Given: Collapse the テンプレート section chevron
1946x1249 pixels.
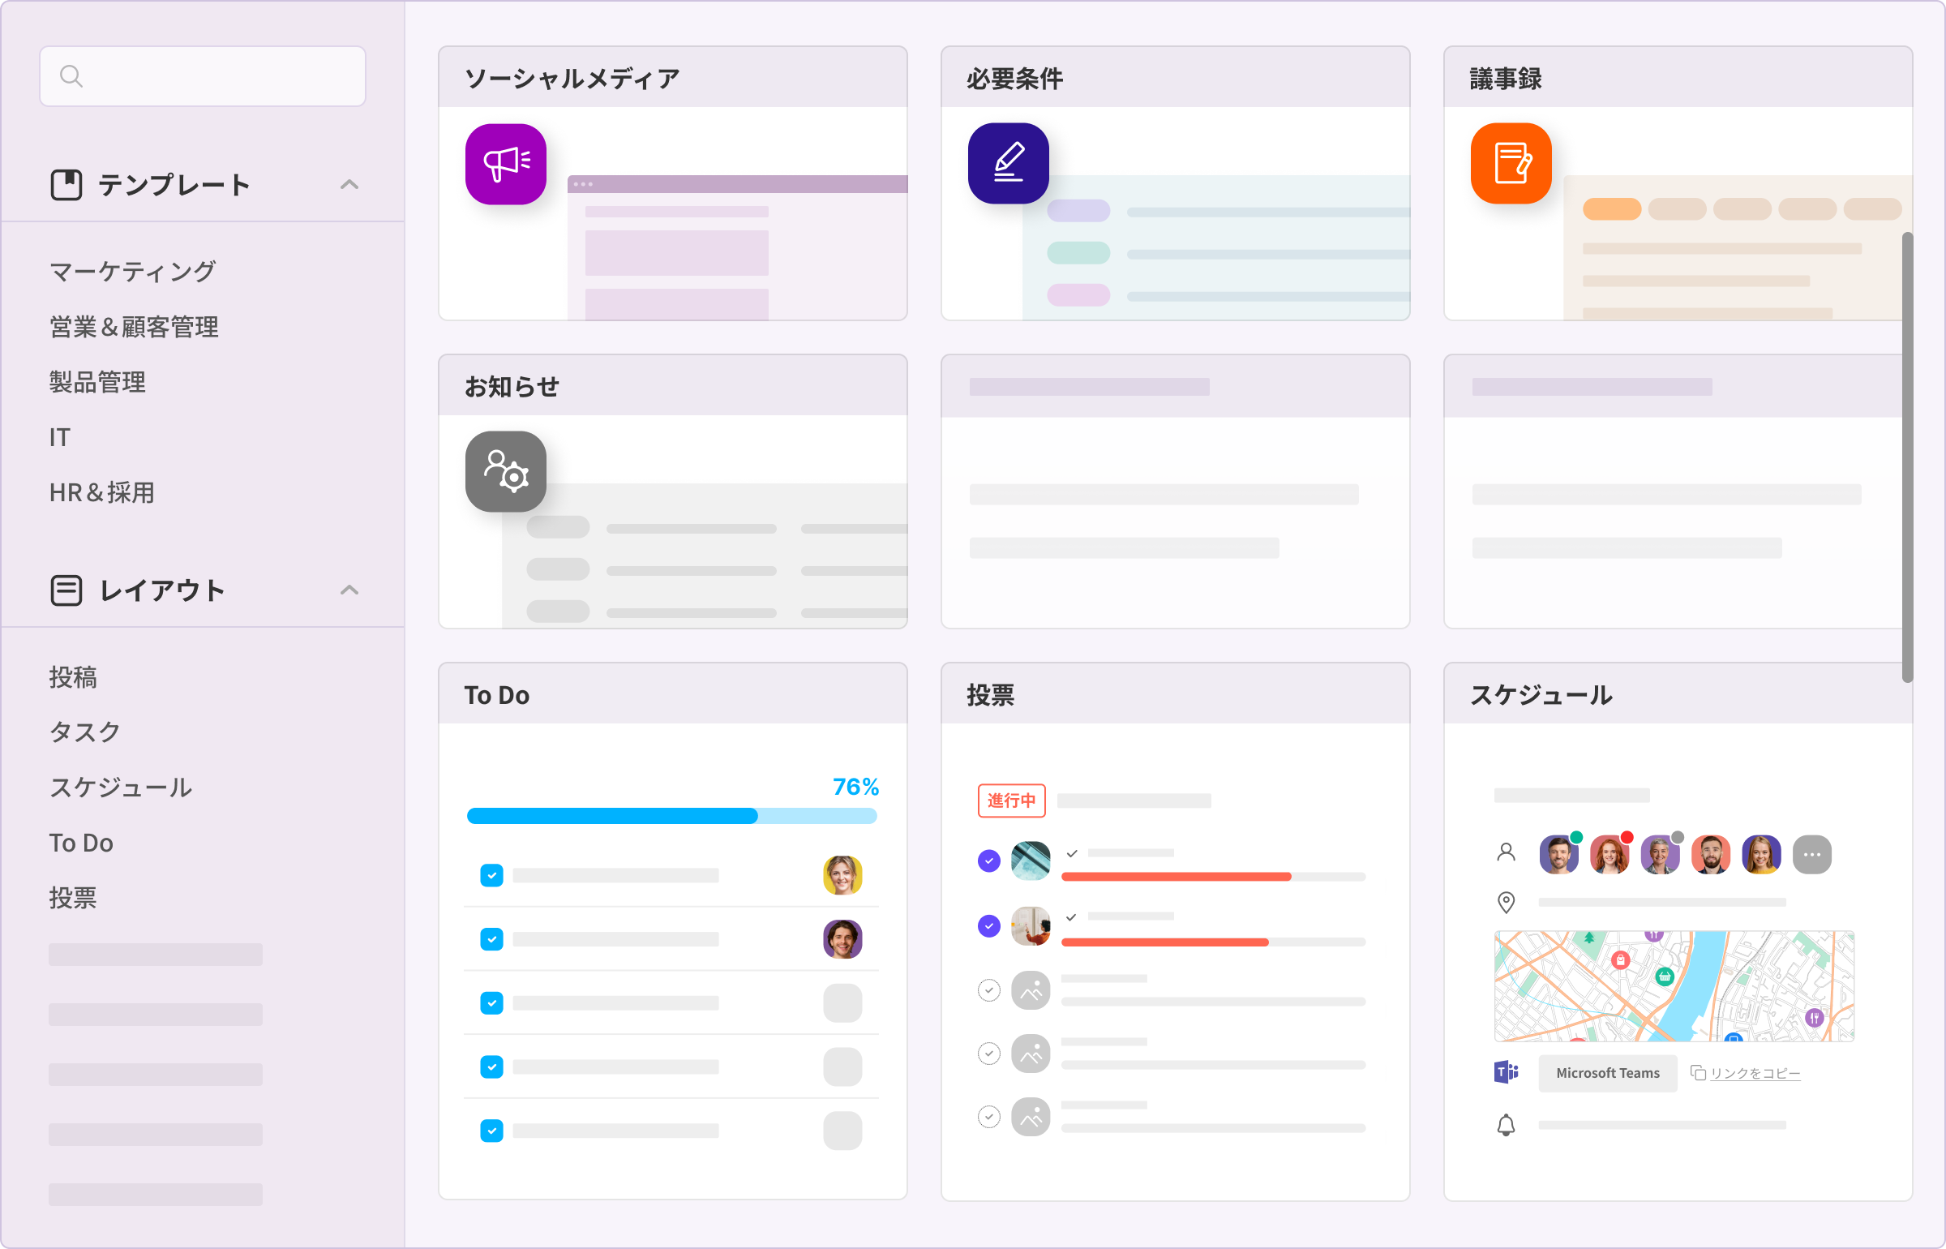Looking at the screenshot, I should coord(349,185).
